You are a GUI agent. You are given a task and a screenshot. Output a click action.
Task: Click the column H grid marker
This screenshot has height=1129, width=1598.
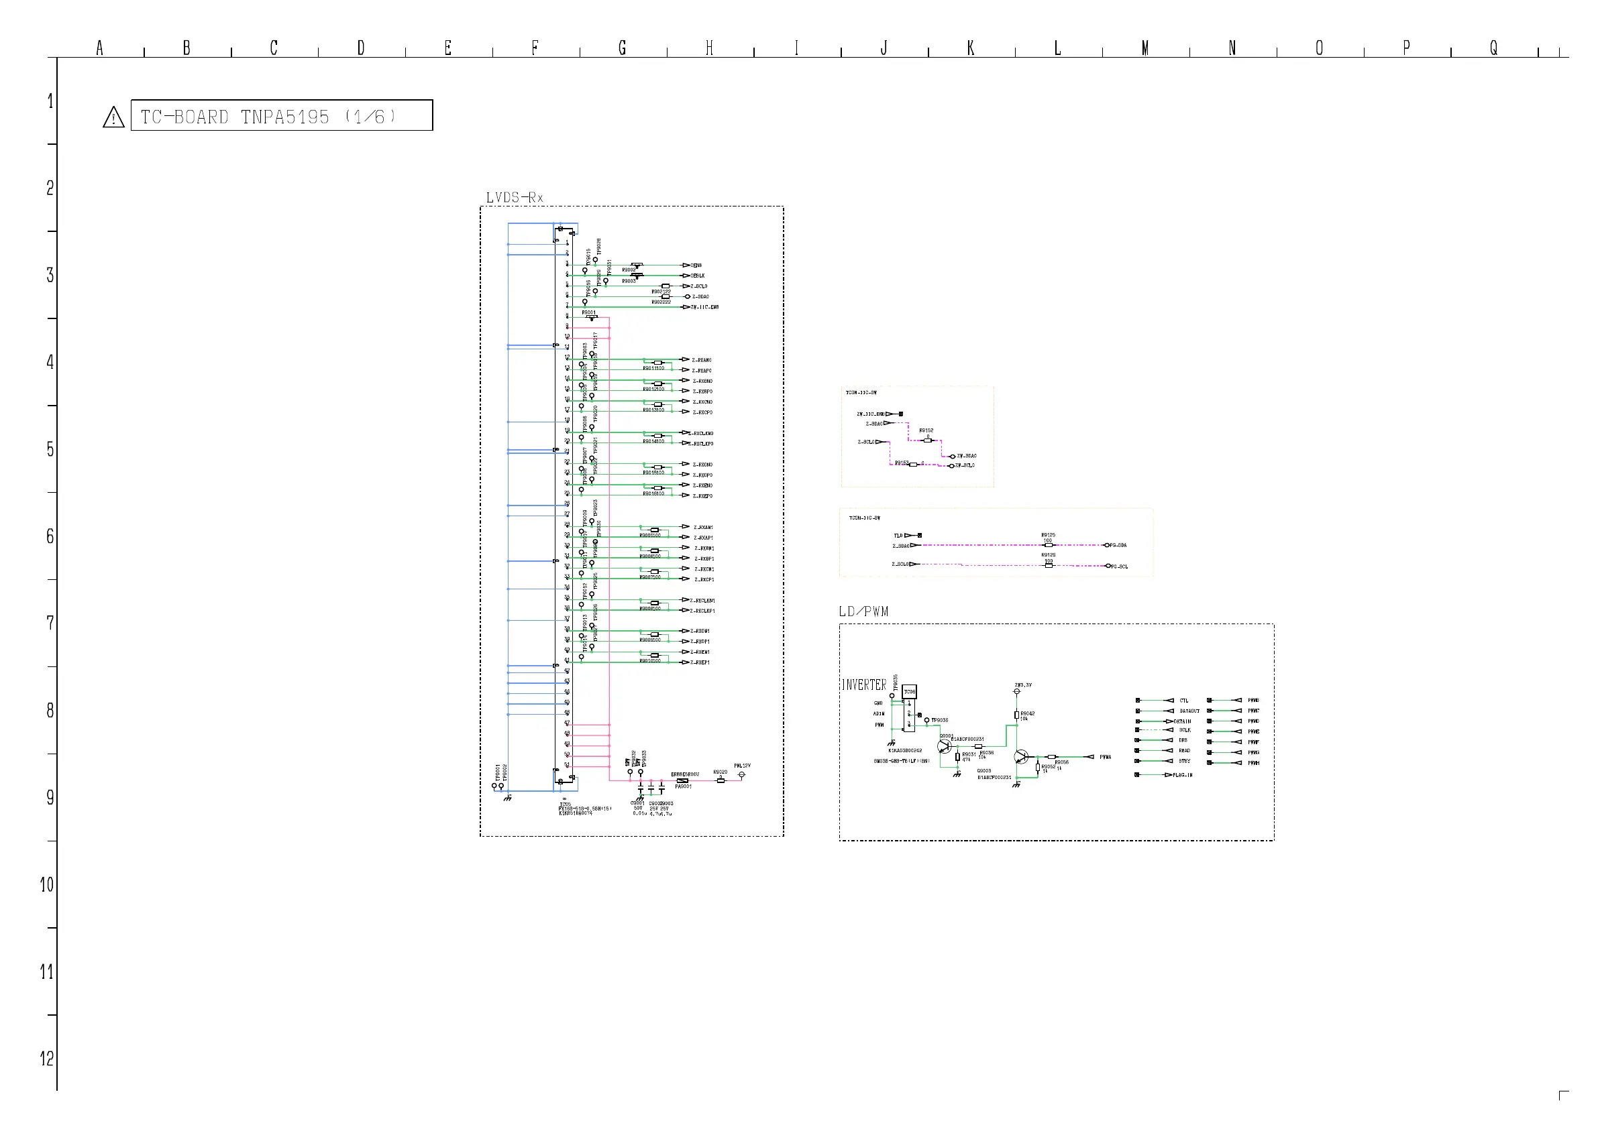709,48
